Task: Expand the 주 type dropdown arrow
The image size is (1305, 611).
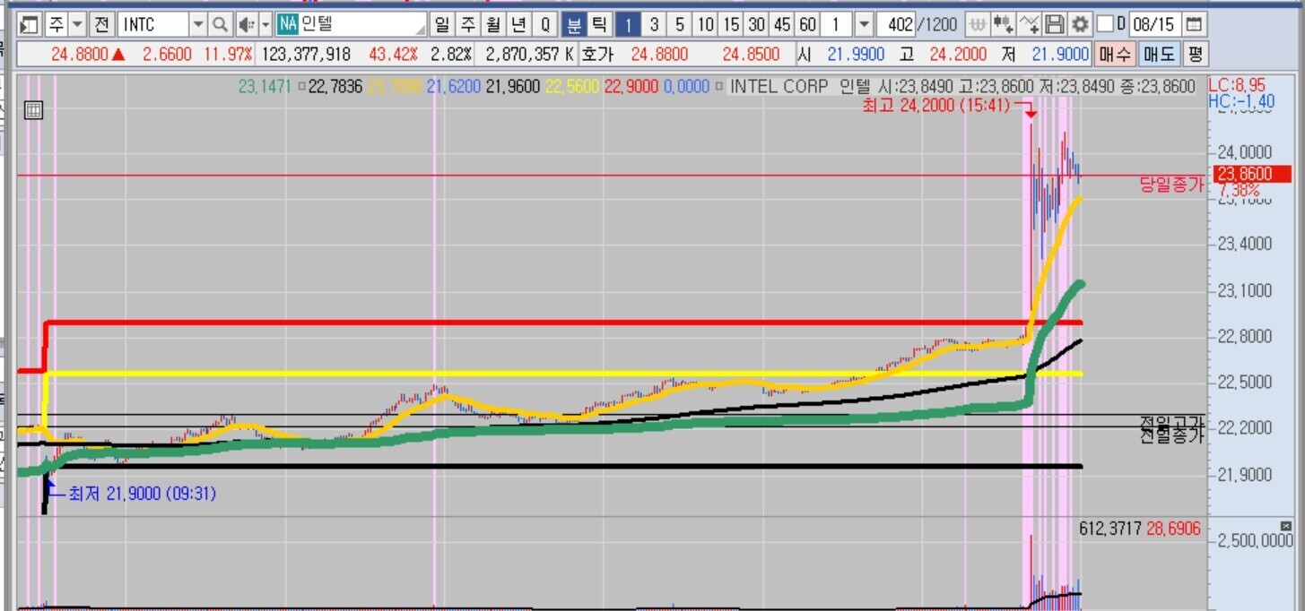Action: click(77, 23)
